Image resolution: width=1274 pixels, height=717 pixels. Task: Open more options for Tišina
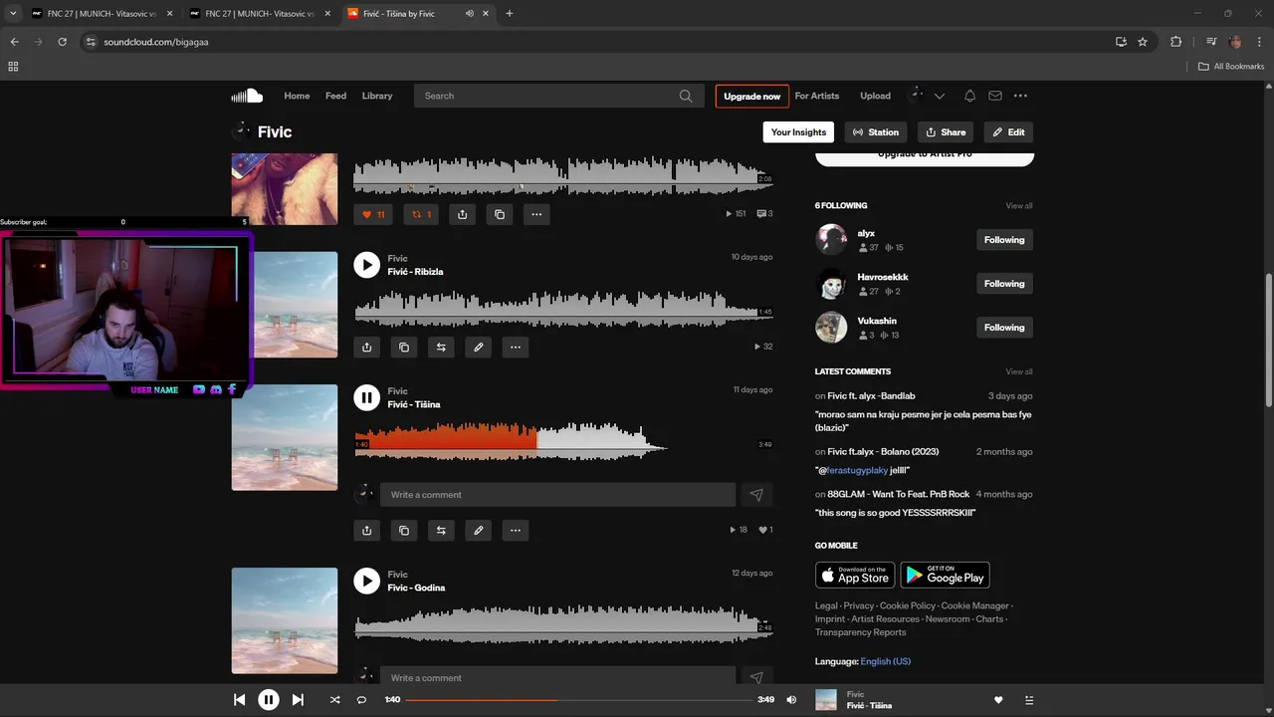click(515, 531)
